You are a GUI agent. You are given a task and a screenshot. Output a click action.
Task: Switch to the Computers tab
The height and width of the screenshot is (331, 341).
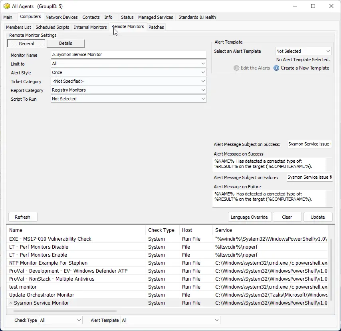pos(30,16)
